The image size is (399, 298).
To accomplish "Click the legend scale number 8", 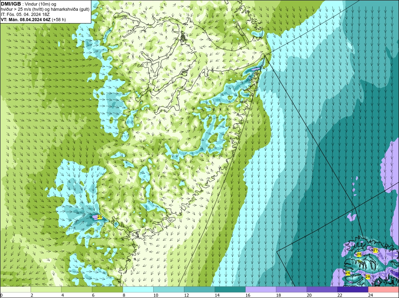I will (x=124, y=295).
